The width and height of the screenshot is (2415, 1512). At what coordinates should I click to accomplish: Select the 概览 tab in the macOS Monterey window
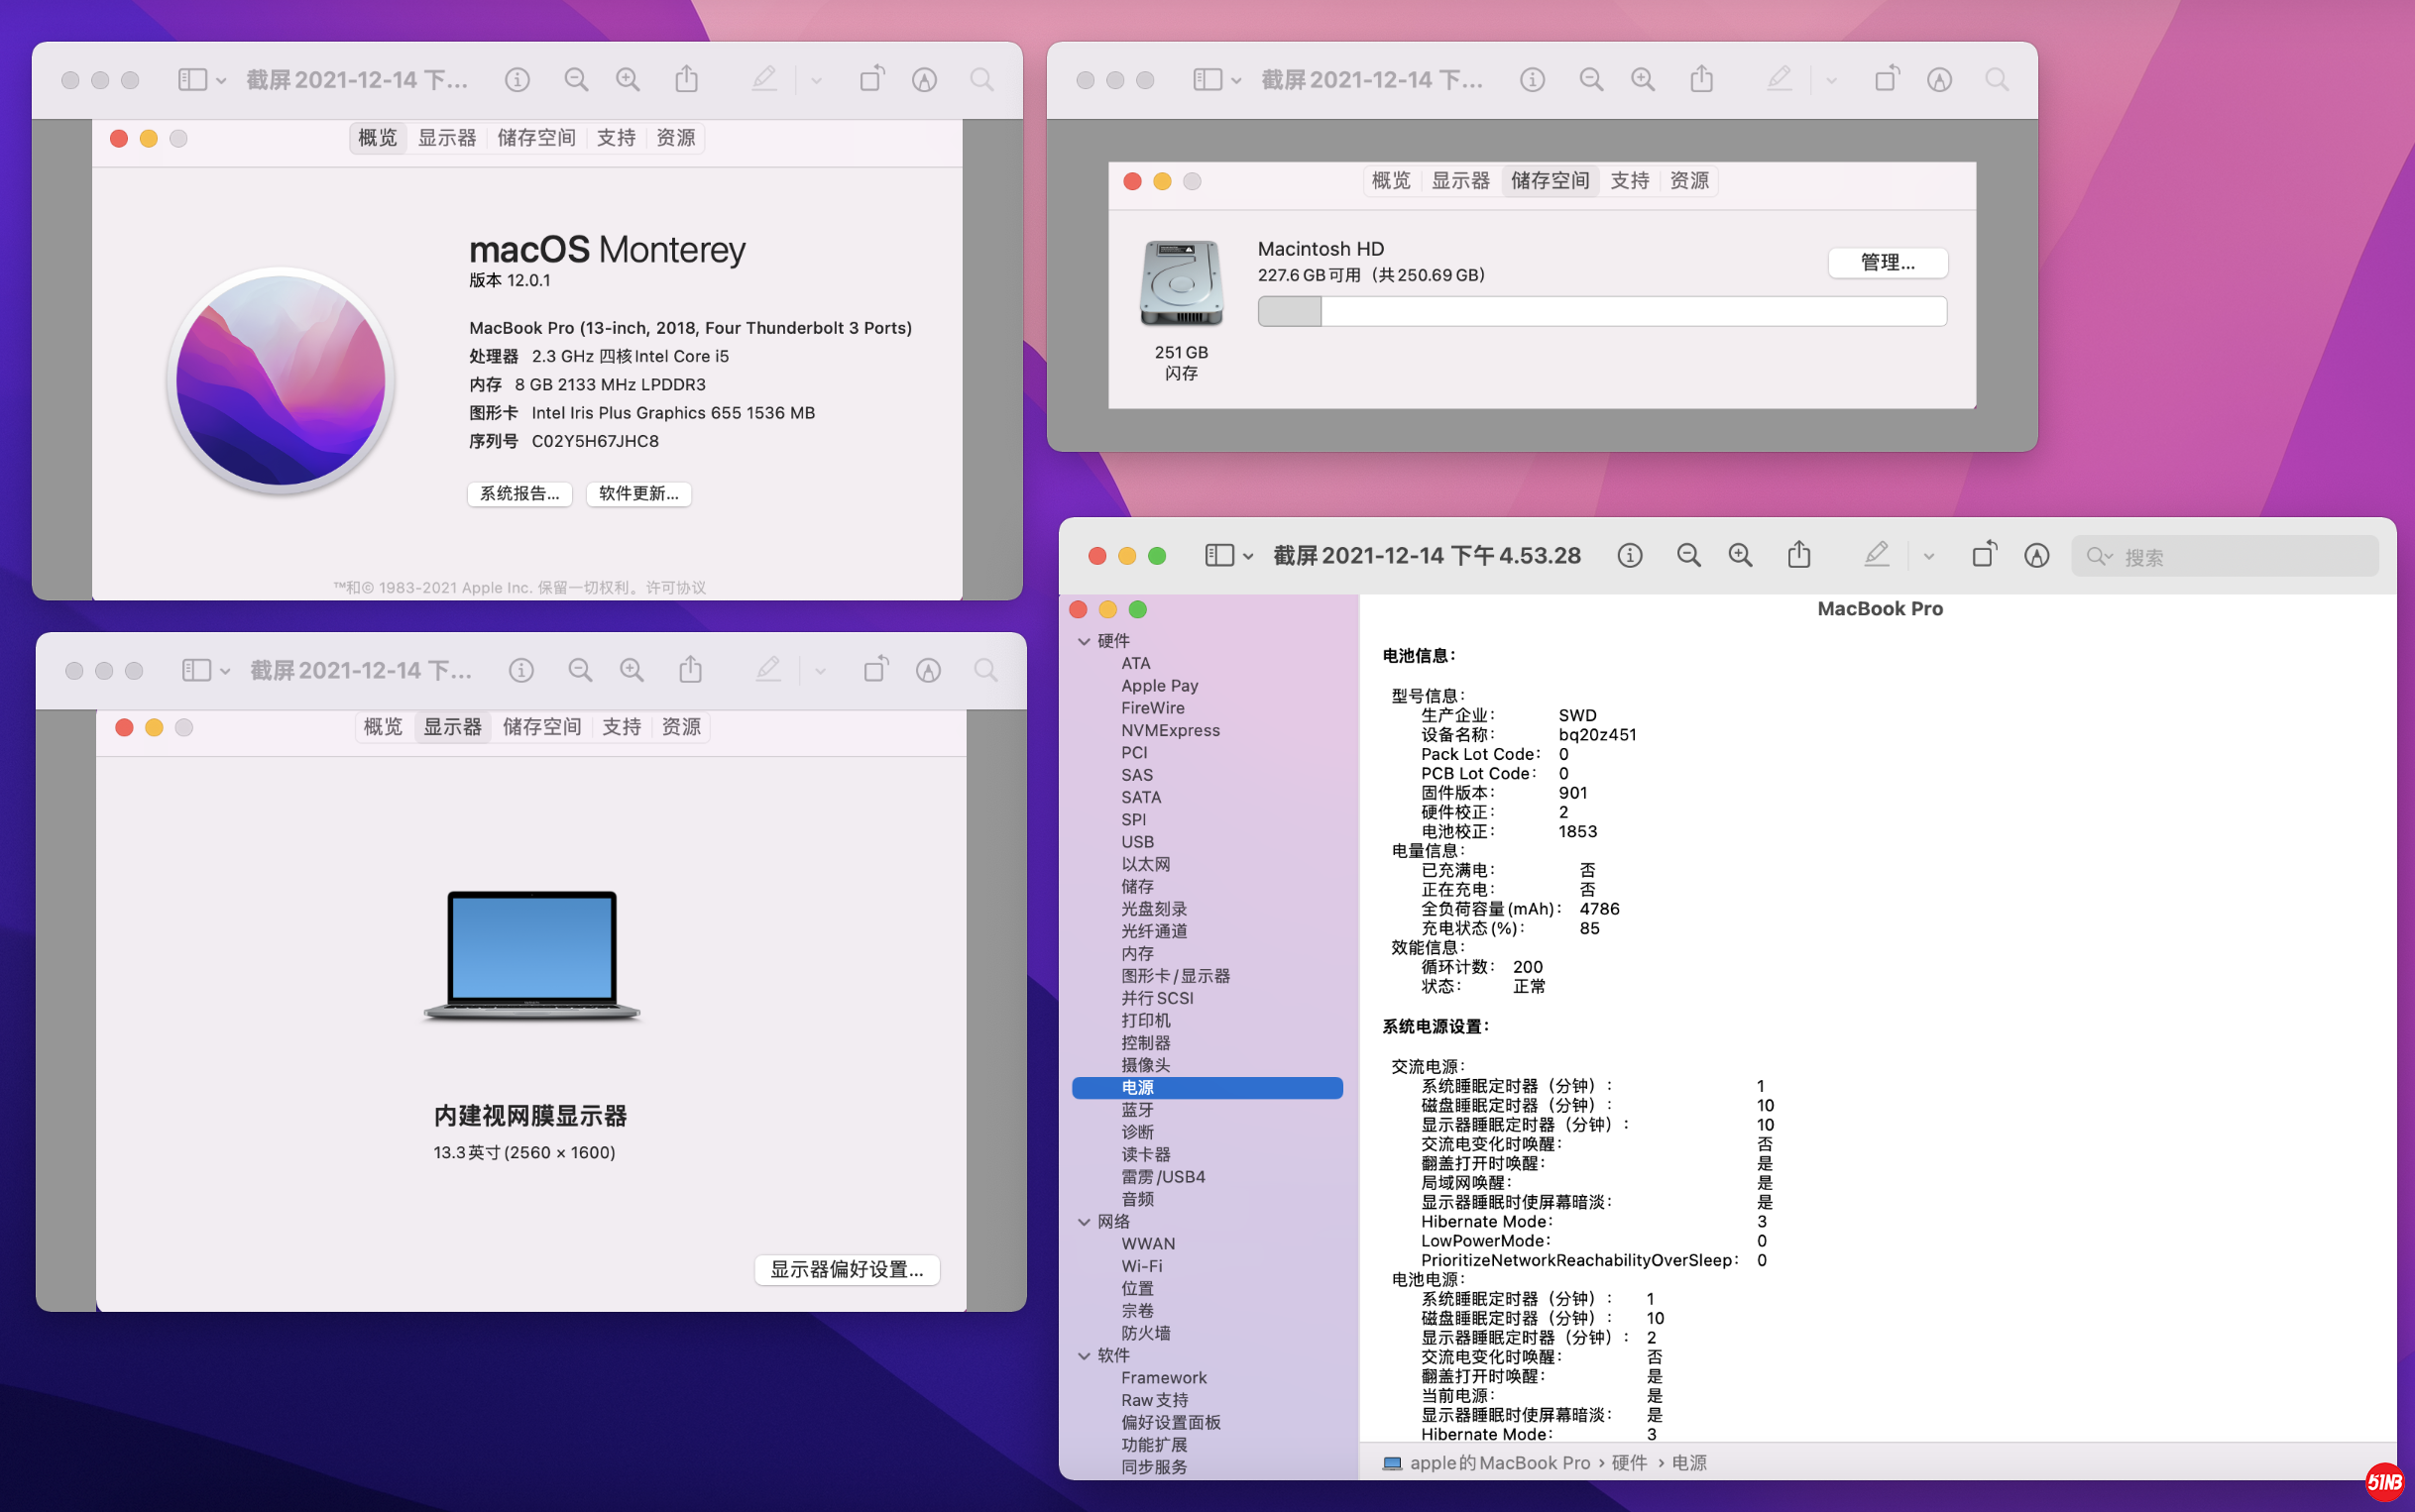tap(378, 138)
